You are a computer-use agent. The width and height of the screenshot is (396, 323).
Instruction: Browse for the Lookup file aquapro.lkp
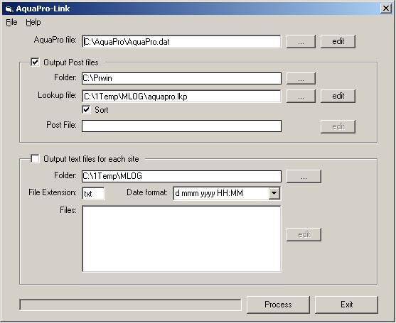pyautogui.click(x=301, y=96)
